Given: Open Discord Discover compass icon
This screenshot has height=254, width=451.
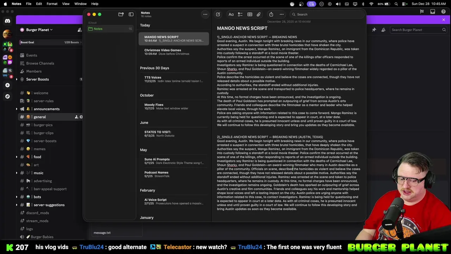Looking at the screenshot, I should (x=7, y=96).
